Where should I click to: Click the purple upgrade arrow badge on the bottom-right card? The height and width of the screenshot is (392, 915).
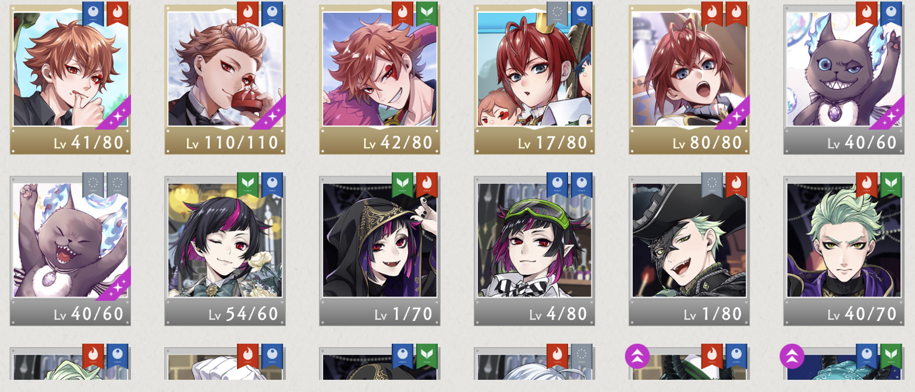click(792, 357)
